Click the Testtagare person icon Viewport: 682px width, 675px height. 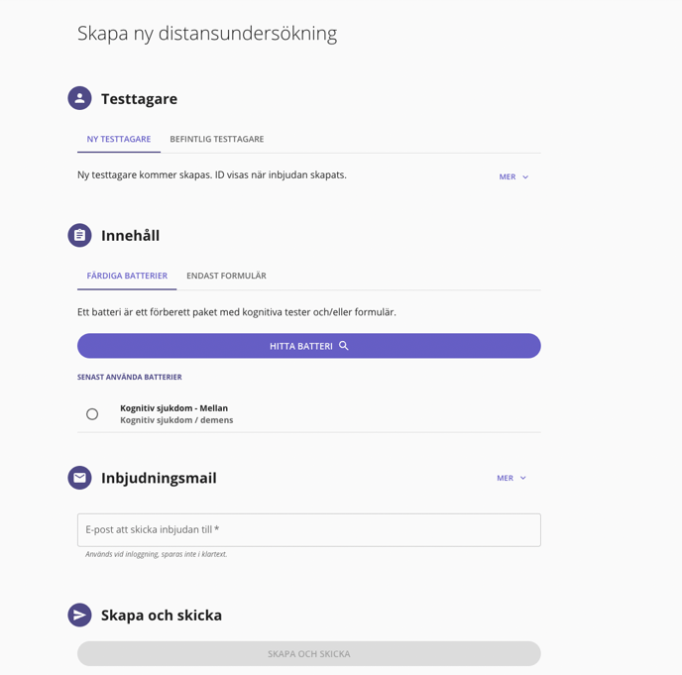coord(79,98)
